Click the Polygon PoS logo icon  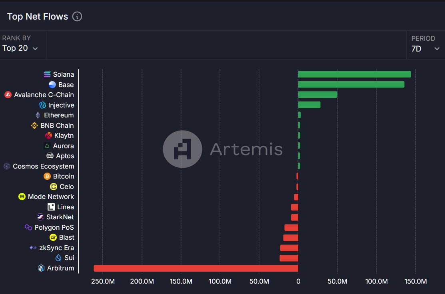tap(28, 227)
